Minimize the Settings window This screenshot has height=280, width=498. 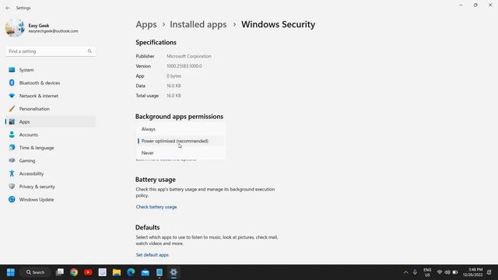click(461, 5)
